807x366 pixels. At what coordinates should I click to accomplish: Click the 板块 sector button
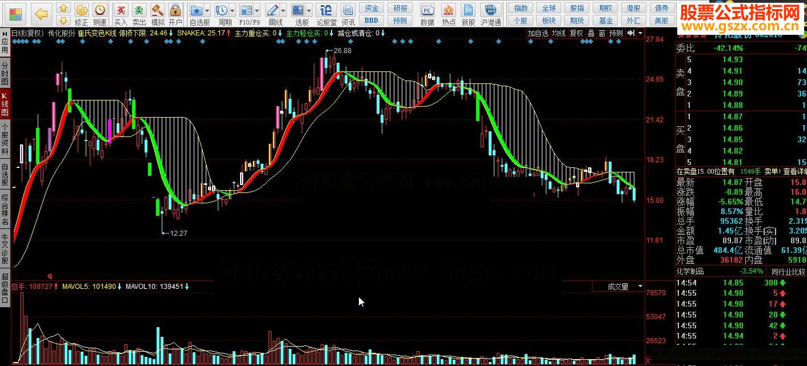point(549,21)
